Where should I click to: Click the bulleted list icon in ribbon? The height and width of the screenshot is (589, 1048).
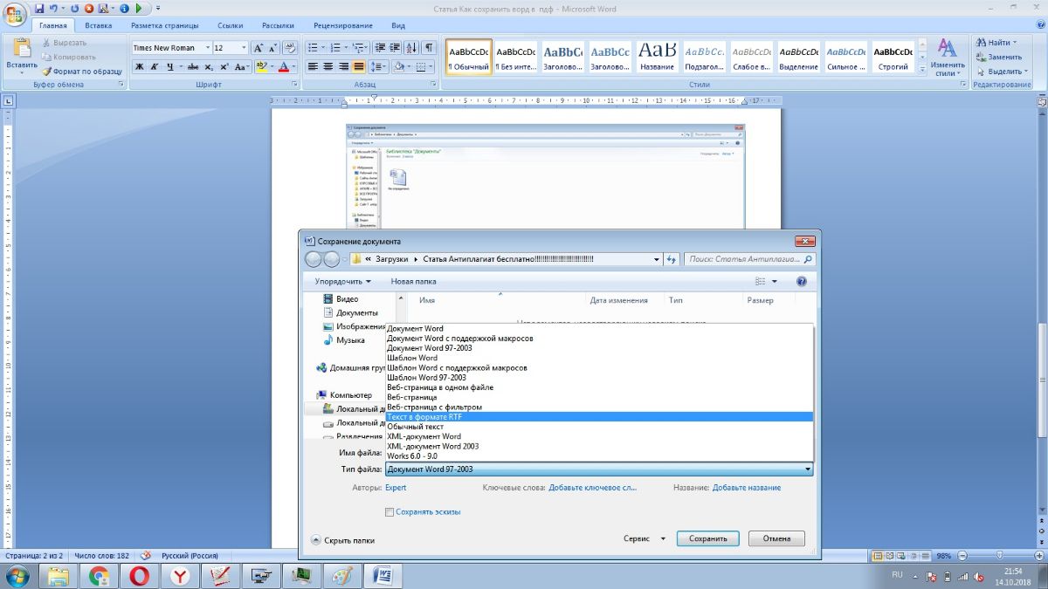[314, 48]
